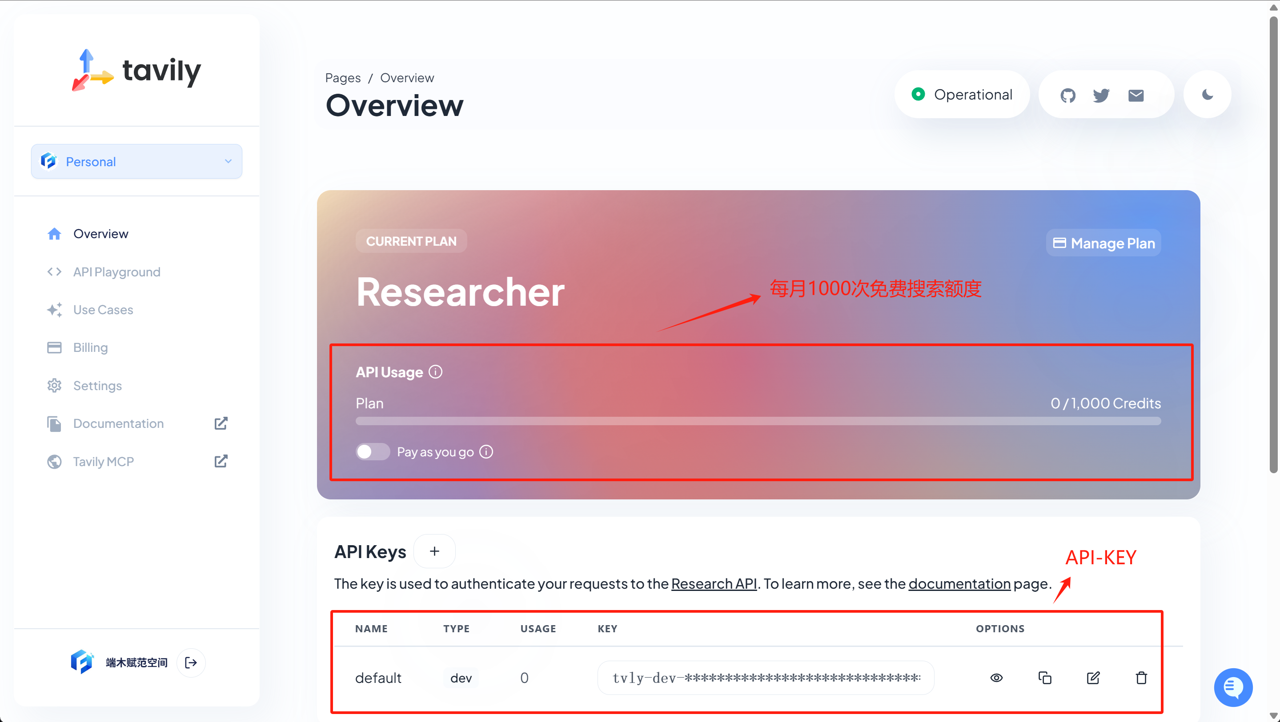
Task: Click the 0 / 1,000 Credits text
Action: tap(1106, 403)
